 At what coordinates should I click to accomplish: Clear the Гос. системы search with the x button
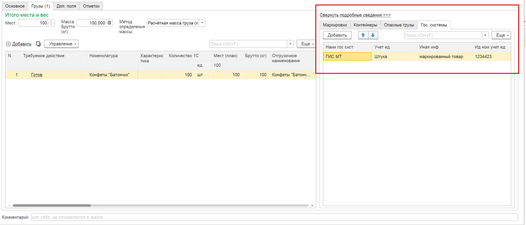pos(485,35)
